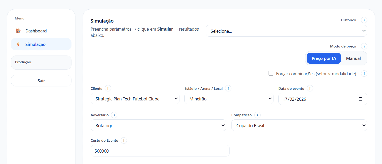This screenshot has height=164, width=382.
Task: Click the Histórico info icon
Action: tap(364, 20)
